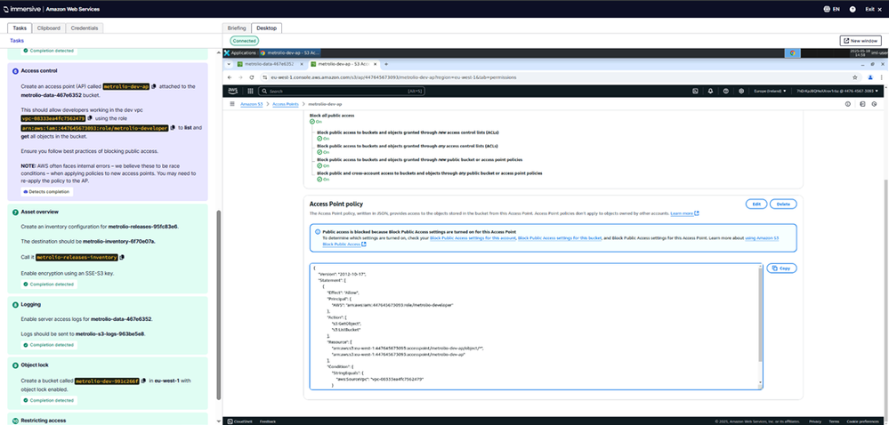Open the immersive help question mark icon

pos(853,9)
